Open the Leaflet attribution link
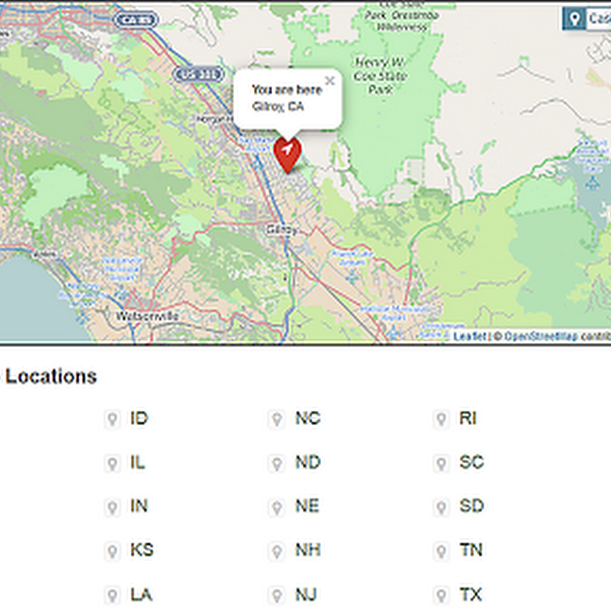This screenshot has width=611, height=611. (x=469, y=336)
